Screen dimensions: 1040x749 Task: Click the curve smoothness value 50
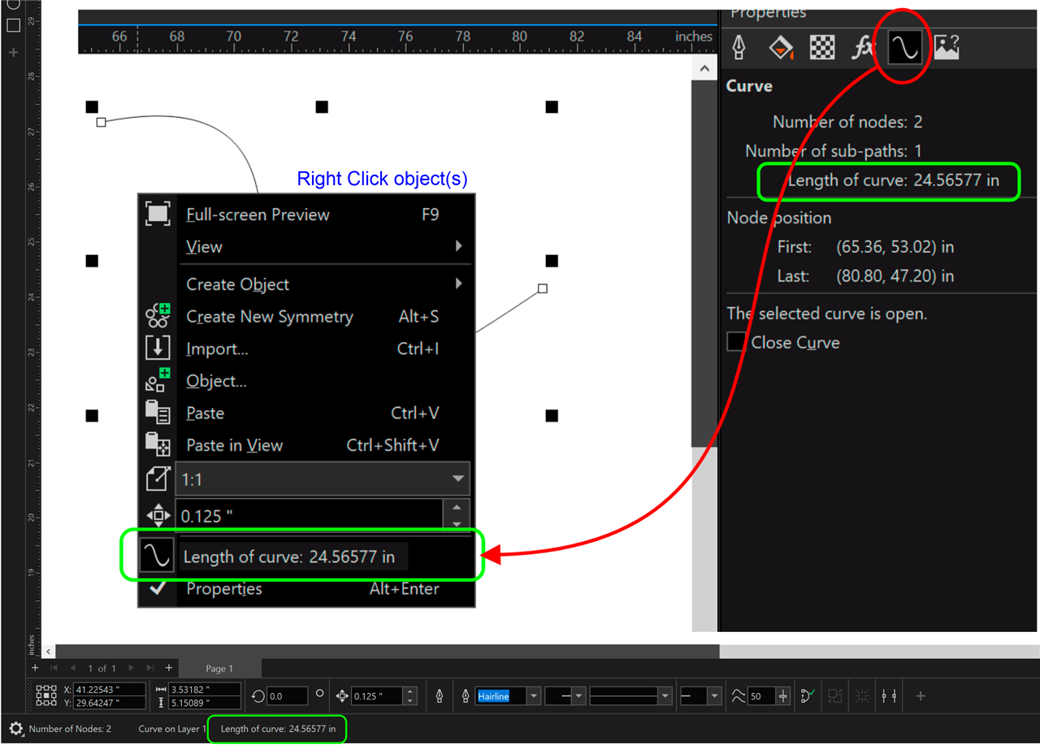pos(760,696)
